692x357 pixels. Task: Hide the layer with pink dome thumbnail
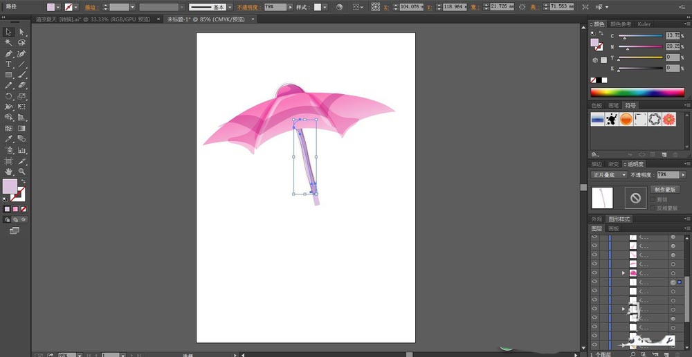click(x=594, y=273)
